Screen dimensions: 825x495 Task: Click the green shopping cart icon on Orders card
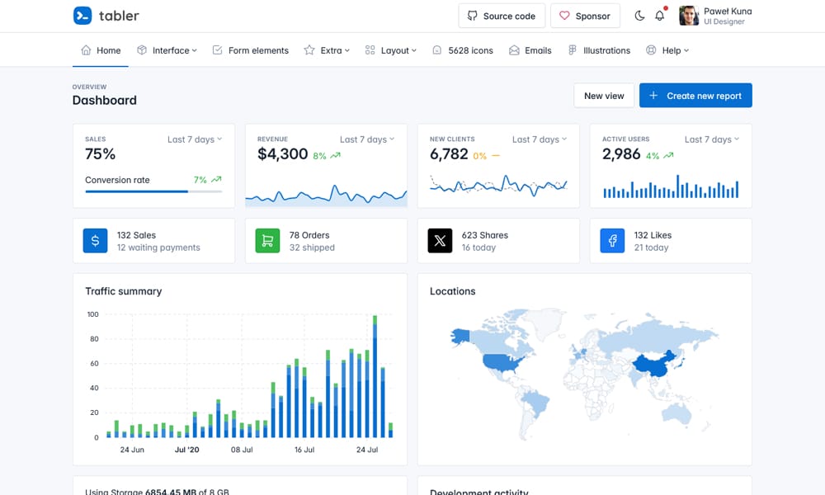coord(267,240)
